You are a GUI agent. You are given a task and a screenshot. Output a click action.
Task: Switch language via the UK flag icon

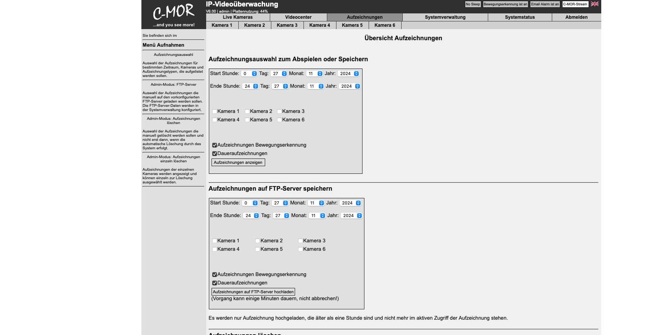(594, 4)
